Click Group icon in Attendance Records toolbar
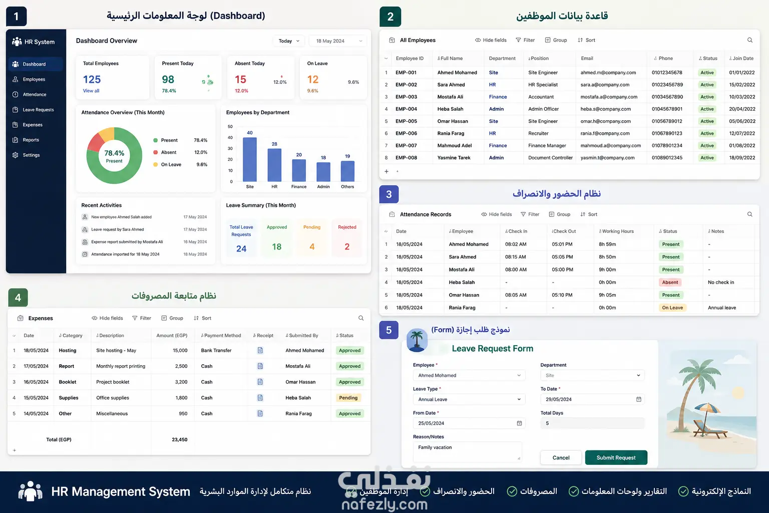The width and height of the screenshot is (769, 513). click(552, 214)
